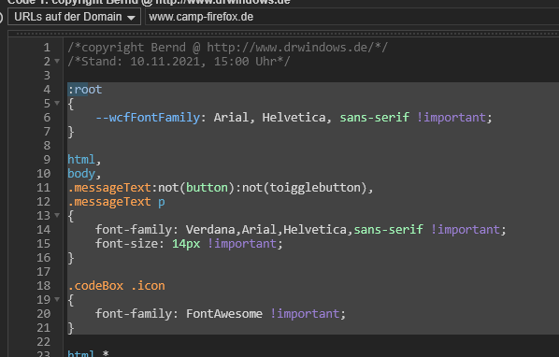Click the 'Stand: 10.11.2021' comment line
559x357 pixels.
pos(179,62)
